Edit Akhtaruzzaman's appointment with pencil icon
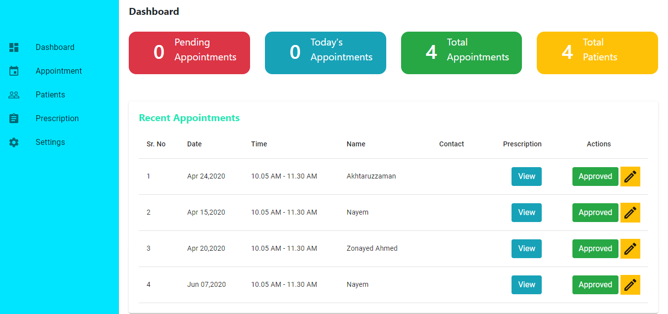Screen dimensions: 668x314 pos(630,177)
